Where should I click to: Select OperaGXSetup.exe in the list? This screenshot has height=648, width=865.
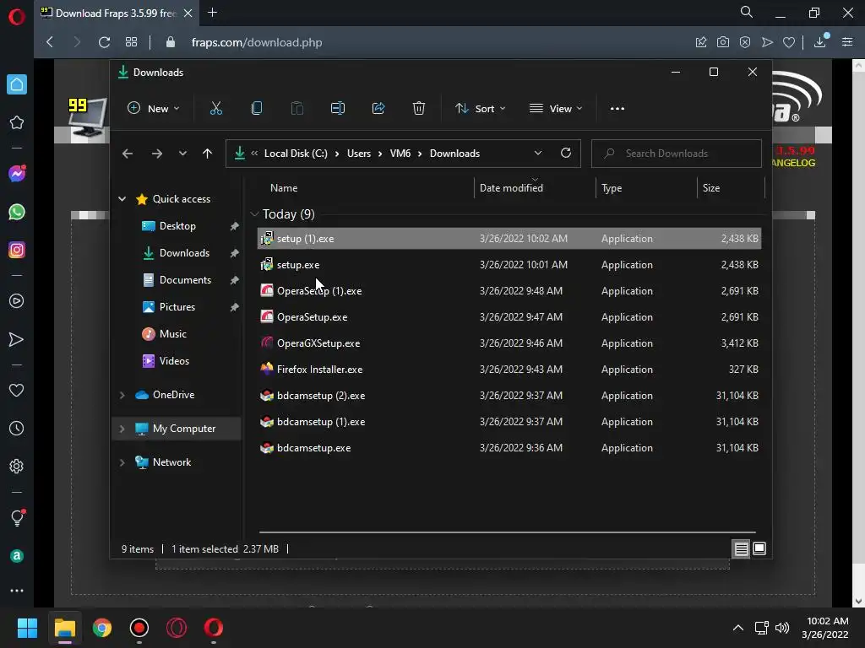(509, 343)
